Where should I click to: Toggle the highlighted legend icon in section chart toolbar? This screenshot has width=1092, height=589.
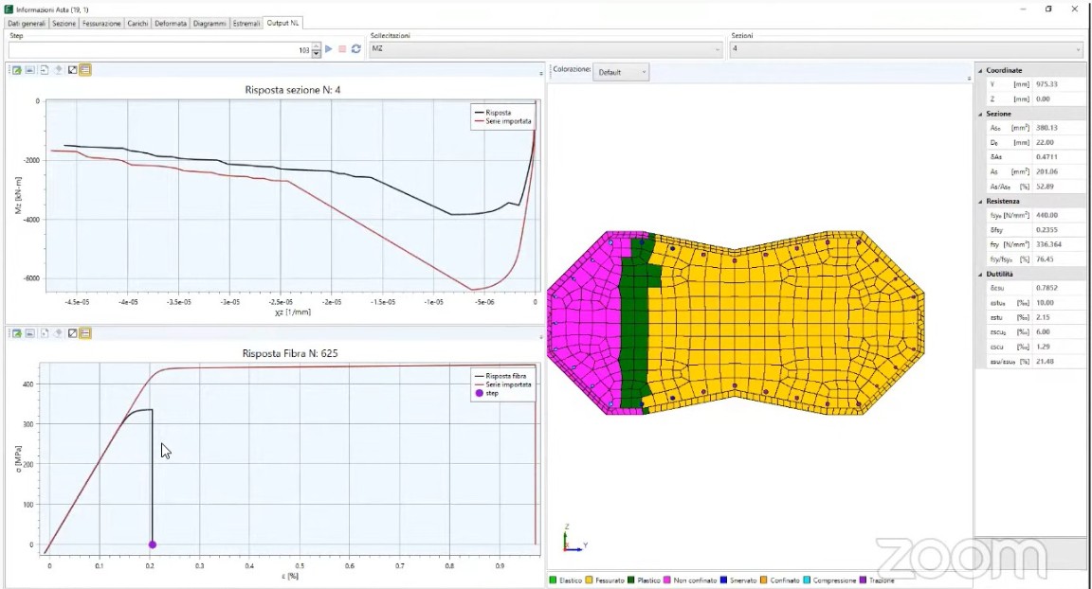click(x=85, y=70)
